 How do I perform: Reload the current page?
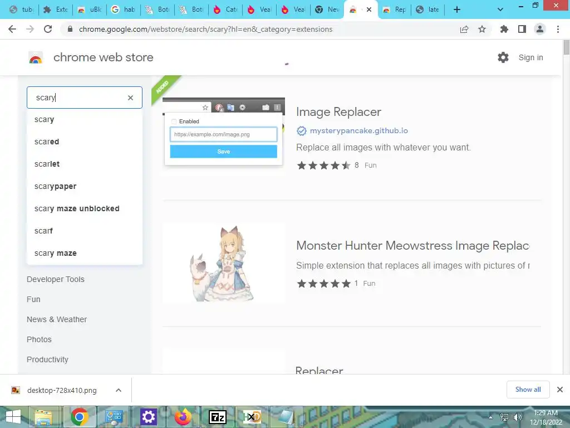tap(48, 29)
